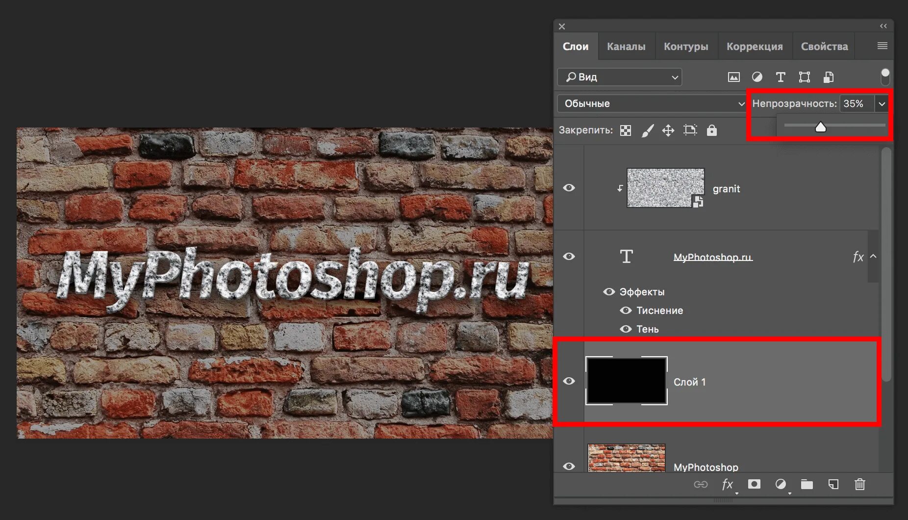Filter layers by shape layer icon
Viewport: 908px width, 520px height.
(804, 77)
